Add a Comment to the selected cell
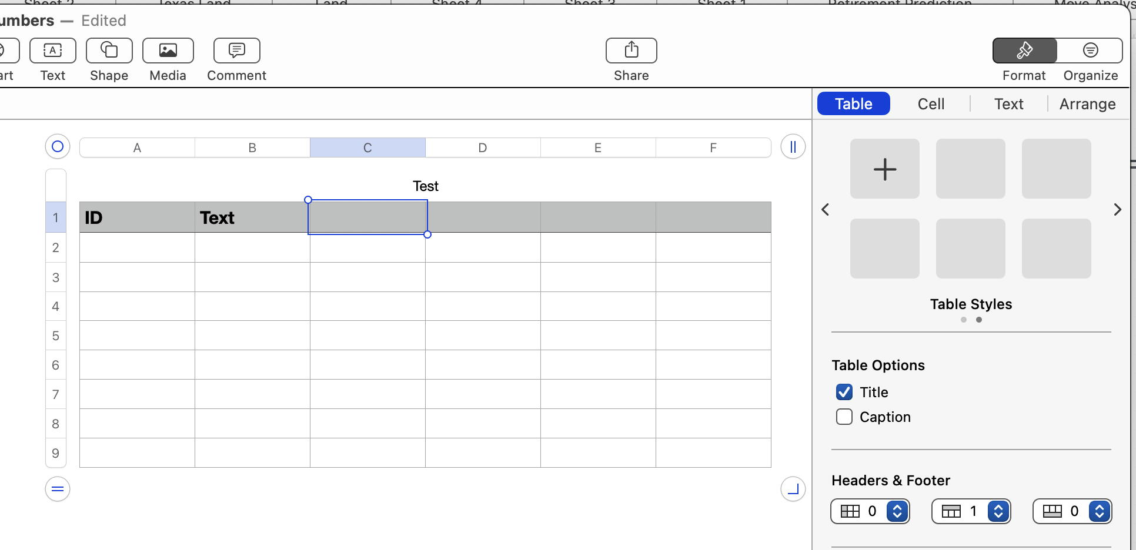The image size is (1136, 550). (x=236, y=51)
